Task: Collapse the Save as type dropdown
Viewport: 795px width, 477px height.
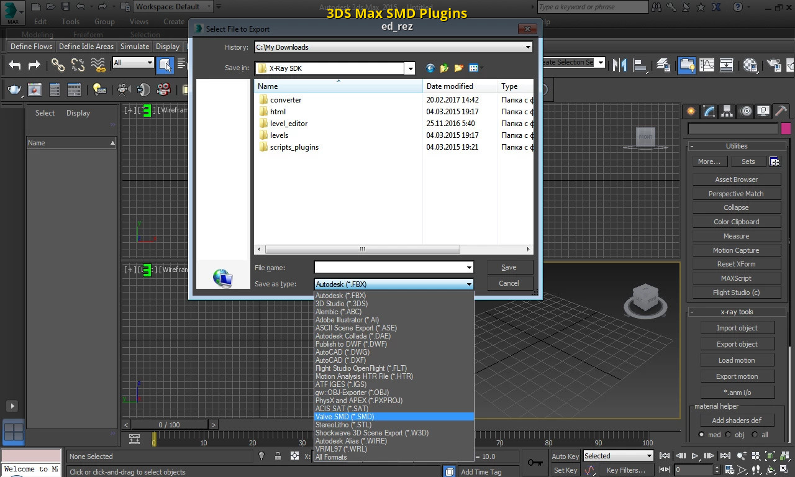Action: point(469,284)
